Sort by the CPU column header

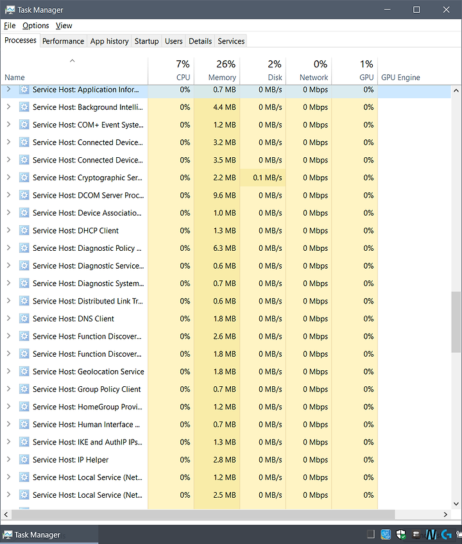[x=171, y=71]
